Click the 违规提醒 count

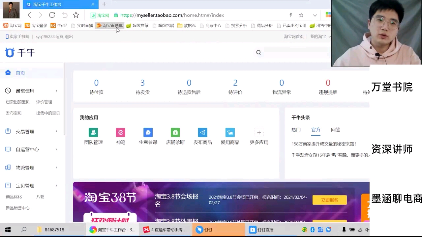(x=328, y=83)
